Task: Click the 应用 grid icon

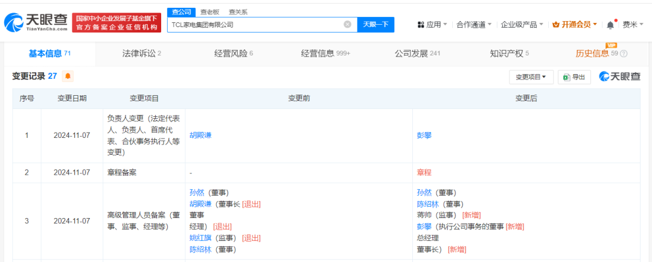Action: point(420,25)
